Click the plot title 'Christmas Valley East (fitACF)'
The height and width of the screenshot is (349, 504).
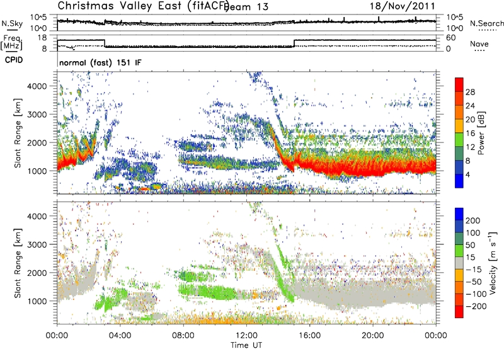[x=143, y=6]
